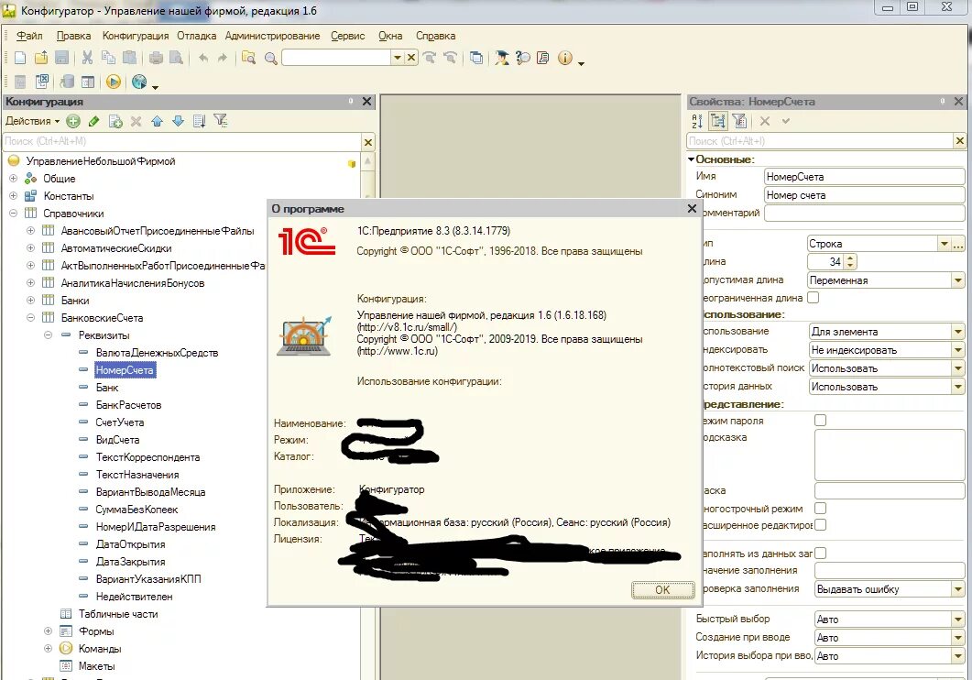
Task: Open the Тип Строка dropdown arrow
Action: (944, 244)
